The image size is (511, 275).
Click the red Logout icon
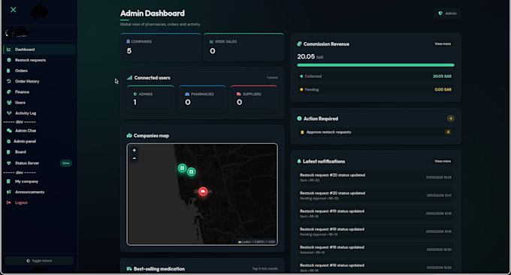(9, 202)
